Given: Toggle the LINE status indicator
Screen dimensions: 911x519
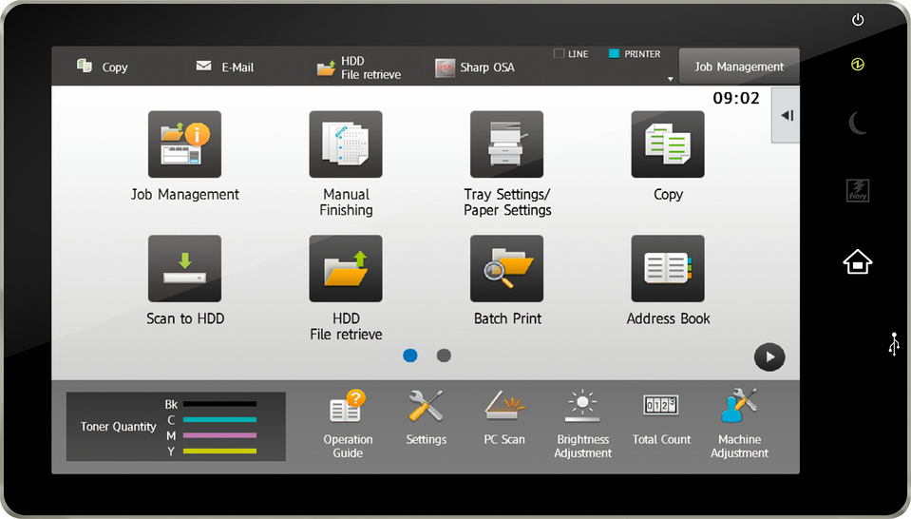Looking at the screenshot, I should pyautogui.click(x=571, y=54).
